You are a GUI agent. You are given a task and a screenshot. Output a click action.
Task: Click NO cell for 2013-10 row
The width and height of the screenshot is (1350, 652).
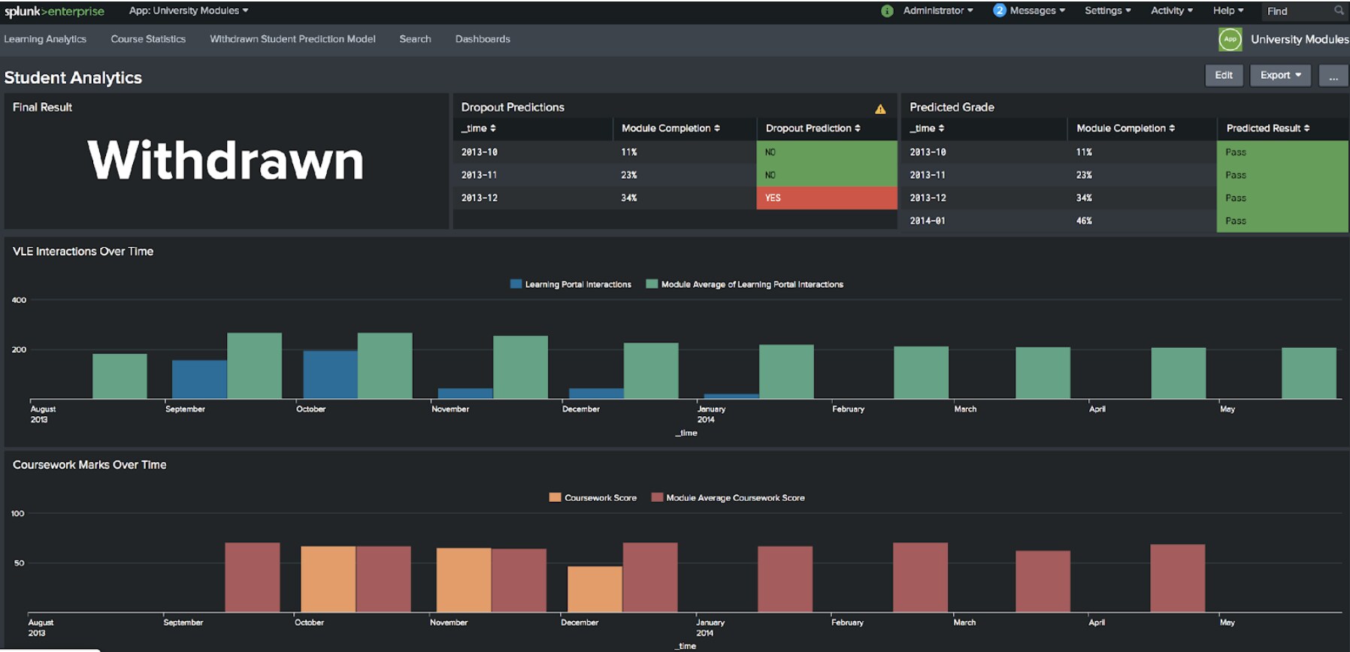(x=826, y=152)
